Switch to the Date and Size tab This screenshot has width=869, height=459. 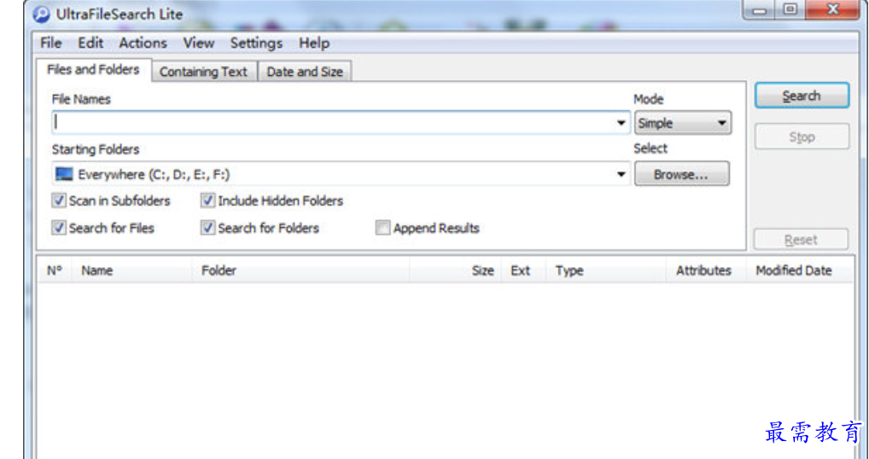coord(305,72)
